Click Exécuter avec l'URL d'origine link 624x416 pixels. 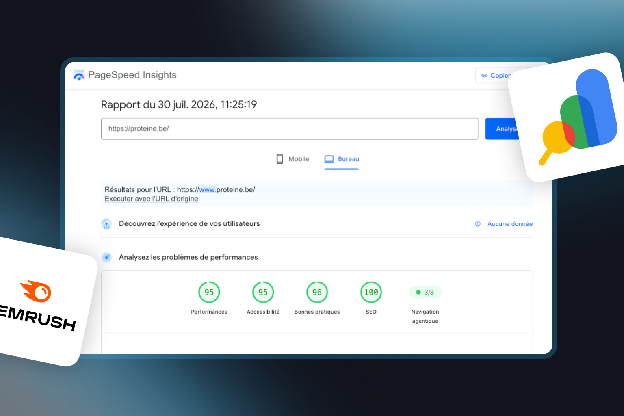(151, 199)
